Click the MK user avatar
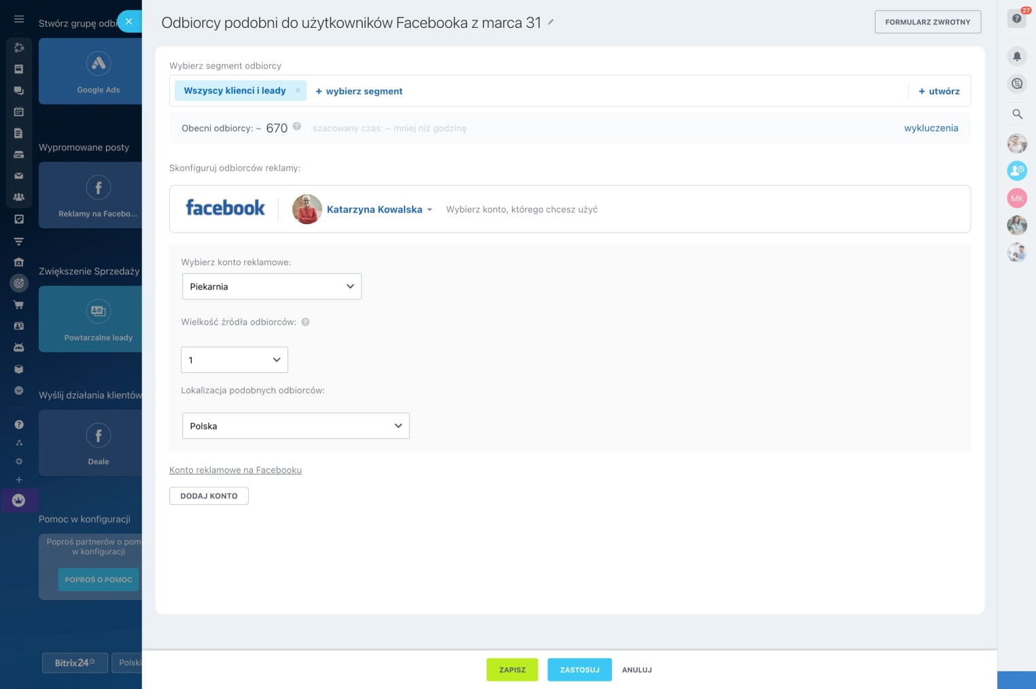Viewport: 1036px width, 689px height. [x=1017, y=198]
